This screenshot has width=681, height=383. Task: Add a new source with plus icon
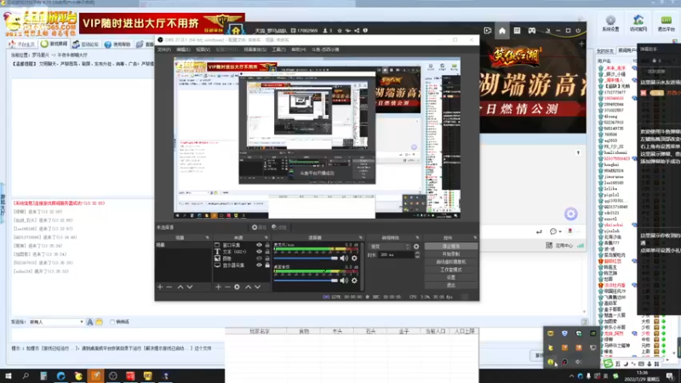218,287
